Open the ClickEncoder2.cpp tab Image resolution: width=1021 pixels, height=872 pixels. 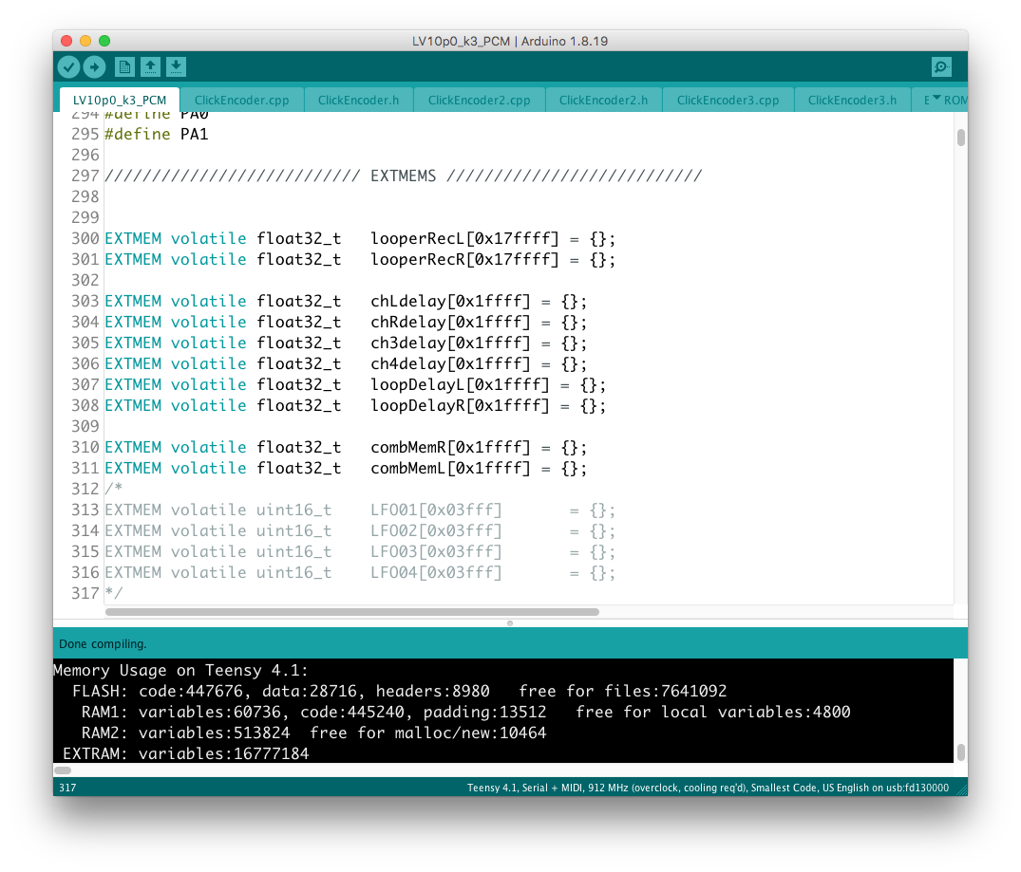[480, 101]
